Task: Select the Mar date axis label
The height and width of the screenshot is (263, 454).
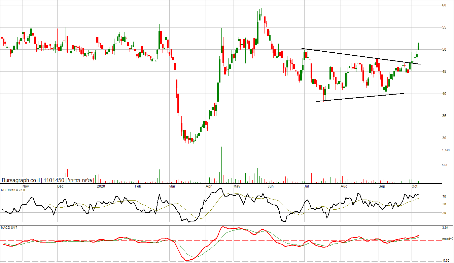Action: coord(173,186)
